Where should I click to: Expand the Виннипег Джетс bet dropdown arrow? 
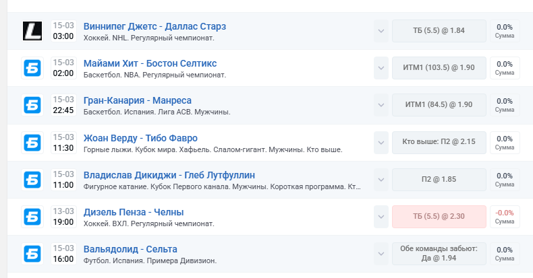point(381,31)
